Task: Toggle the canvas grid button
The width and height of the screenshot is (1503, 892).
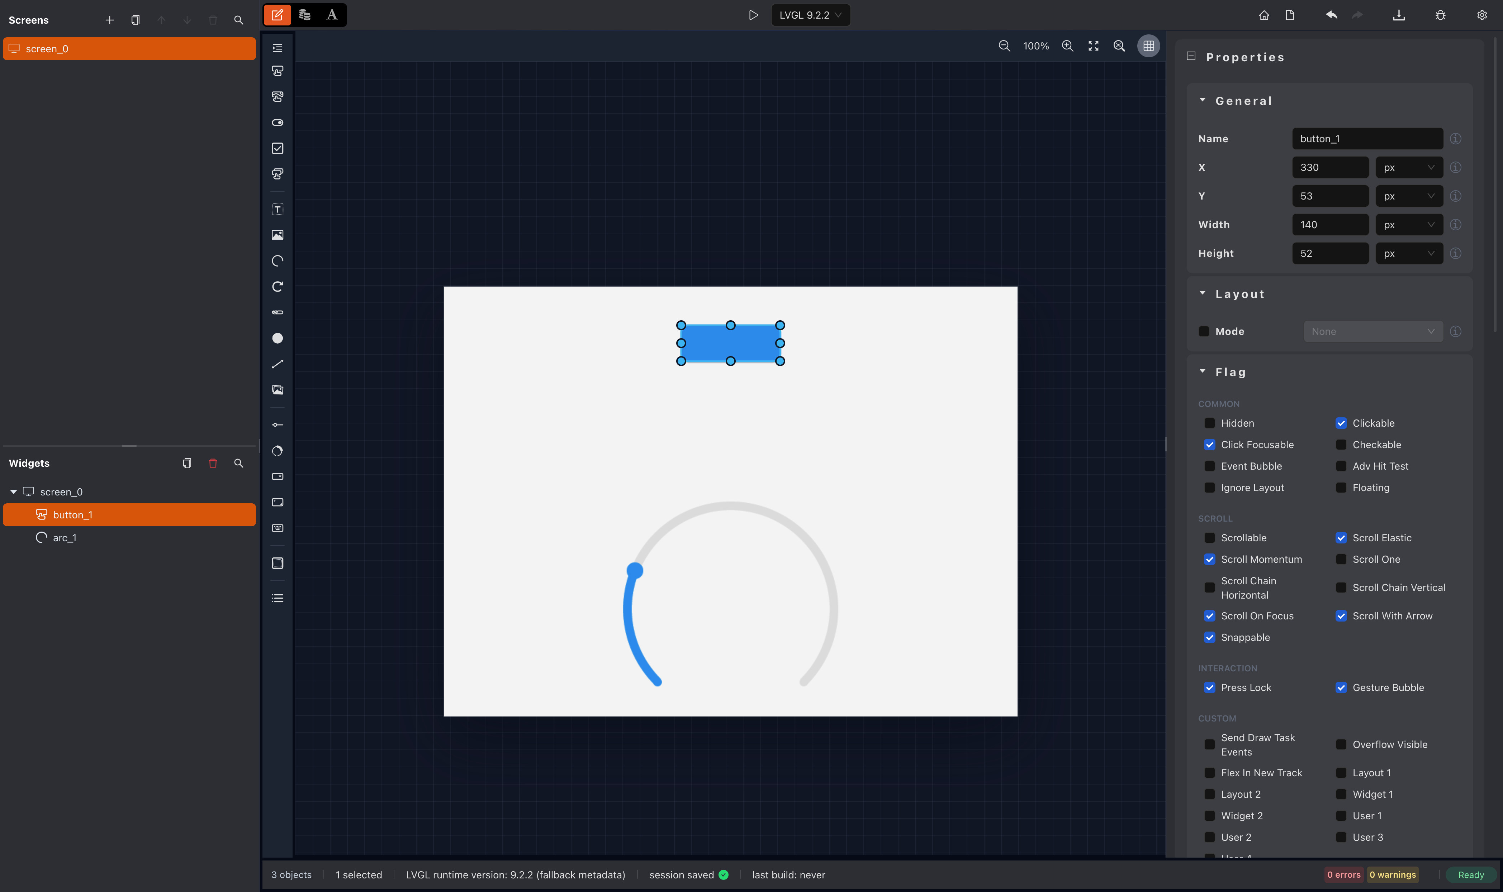Action: click(1149, 46)
